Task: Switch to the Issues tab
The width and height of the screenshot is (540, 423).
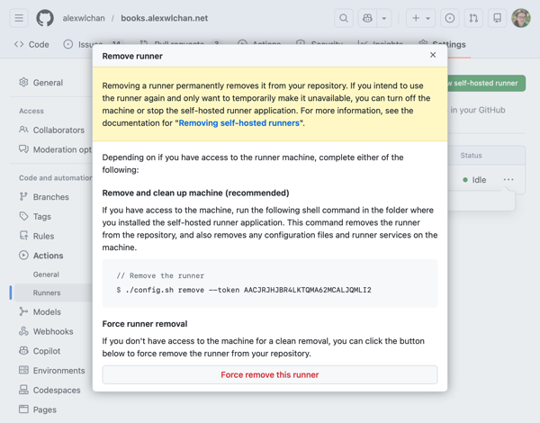Action: click(84, 44)
